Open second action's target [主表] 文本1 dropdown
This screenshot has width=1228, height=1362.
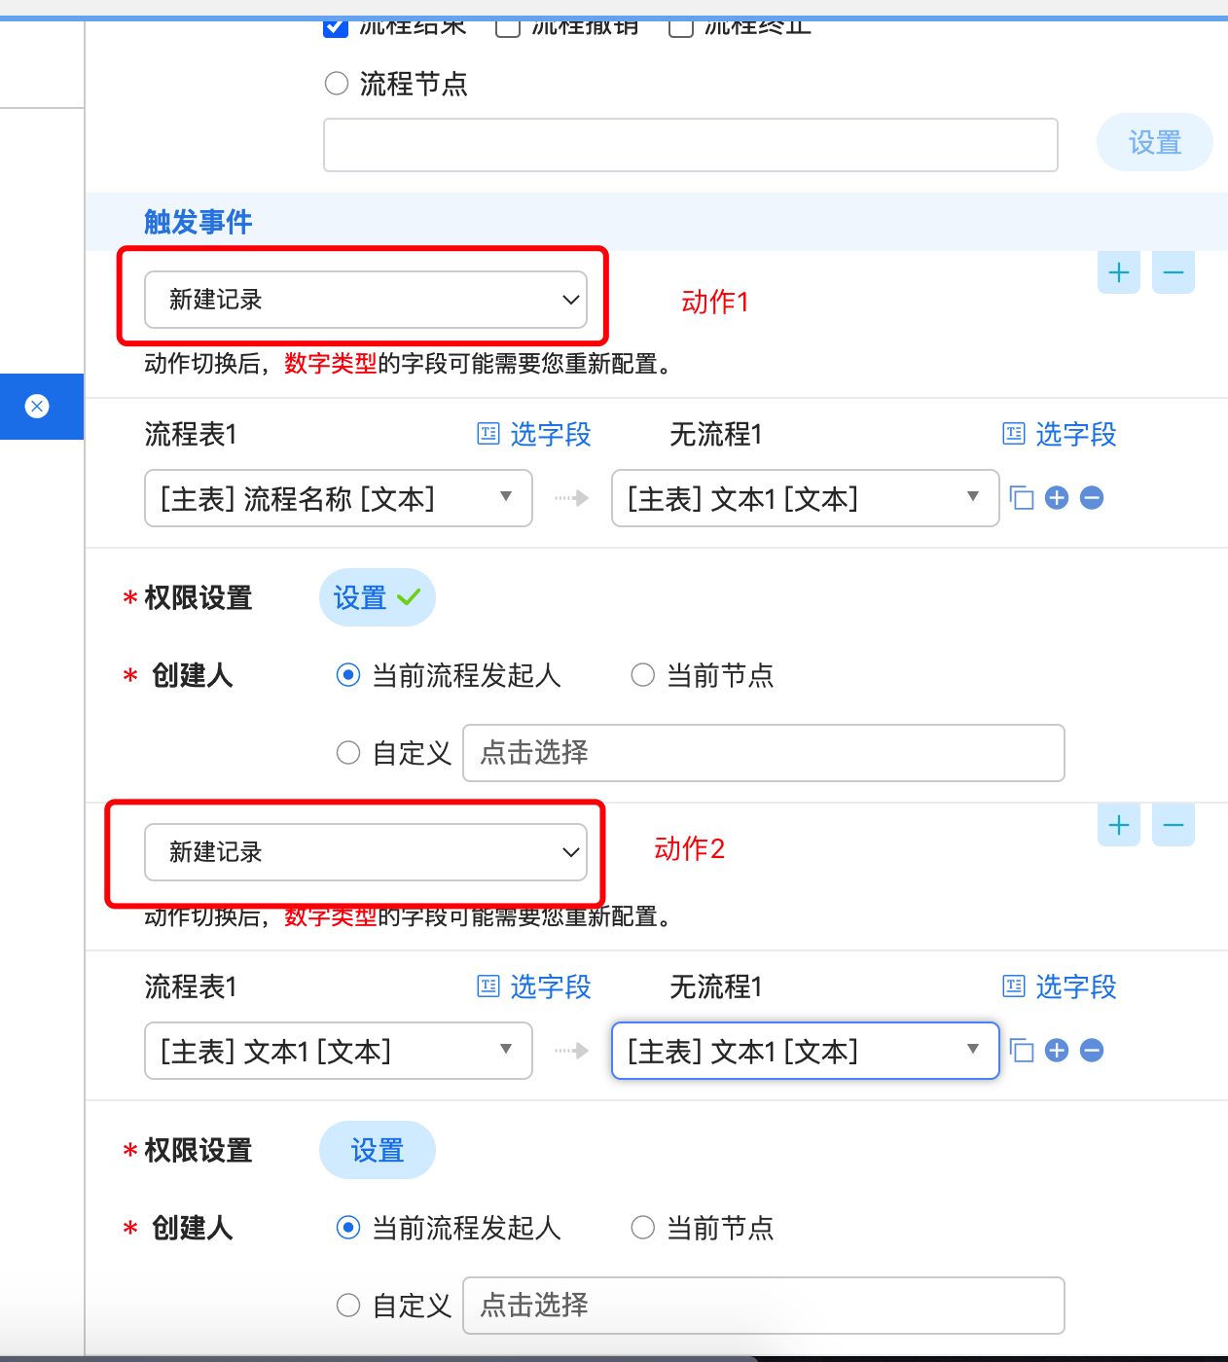(805, 1051)
